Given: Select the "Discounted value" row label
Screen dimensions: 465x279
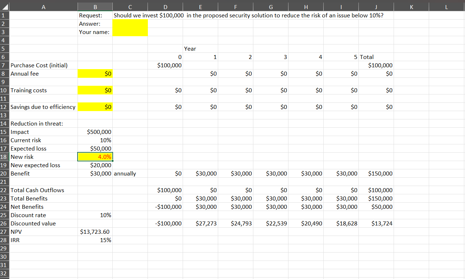Looking at the screenshot, I should (33, 224).
